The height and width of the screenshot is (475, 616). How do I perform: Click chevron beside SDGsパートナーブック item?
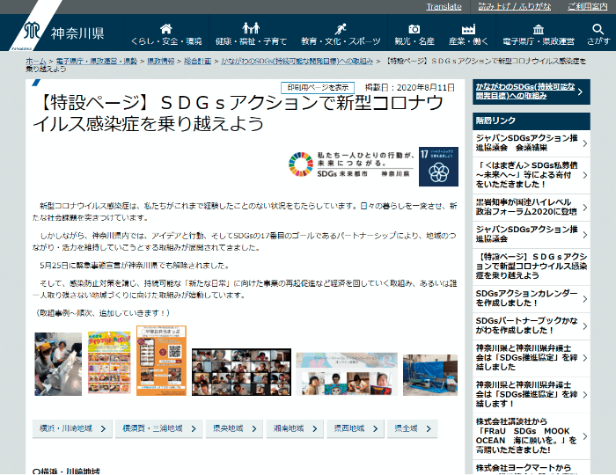(x=584, y=326)
